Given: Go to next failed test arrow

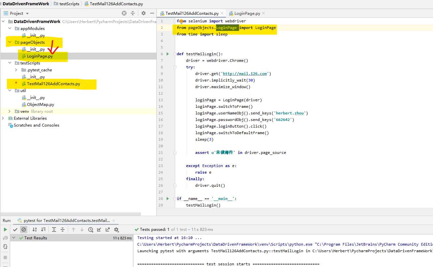Looking at the screenshot, I should point(82,230).
